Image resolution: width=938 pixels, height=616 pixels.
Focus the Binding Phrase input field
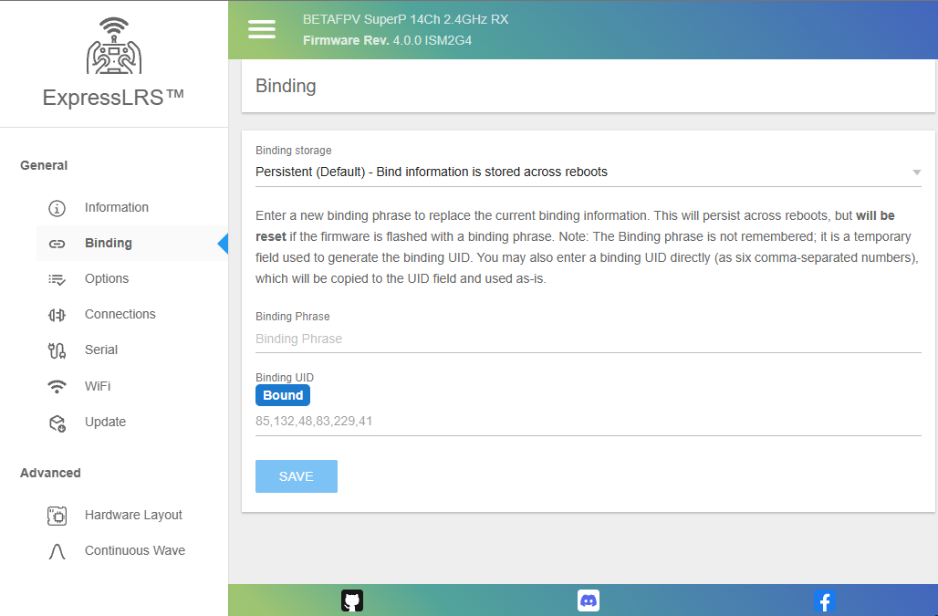(588, 339)
